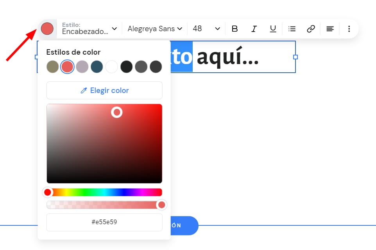Click the rainbow hue slider handle

pyautogui.click(x=48, y=192)
